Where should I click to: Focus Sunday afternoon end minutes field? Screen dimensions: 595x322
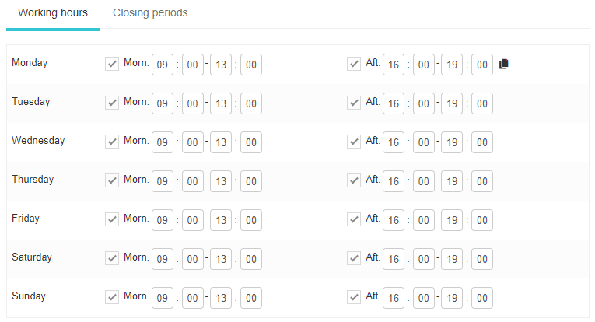pyautogui.click(x=482, y=298)
